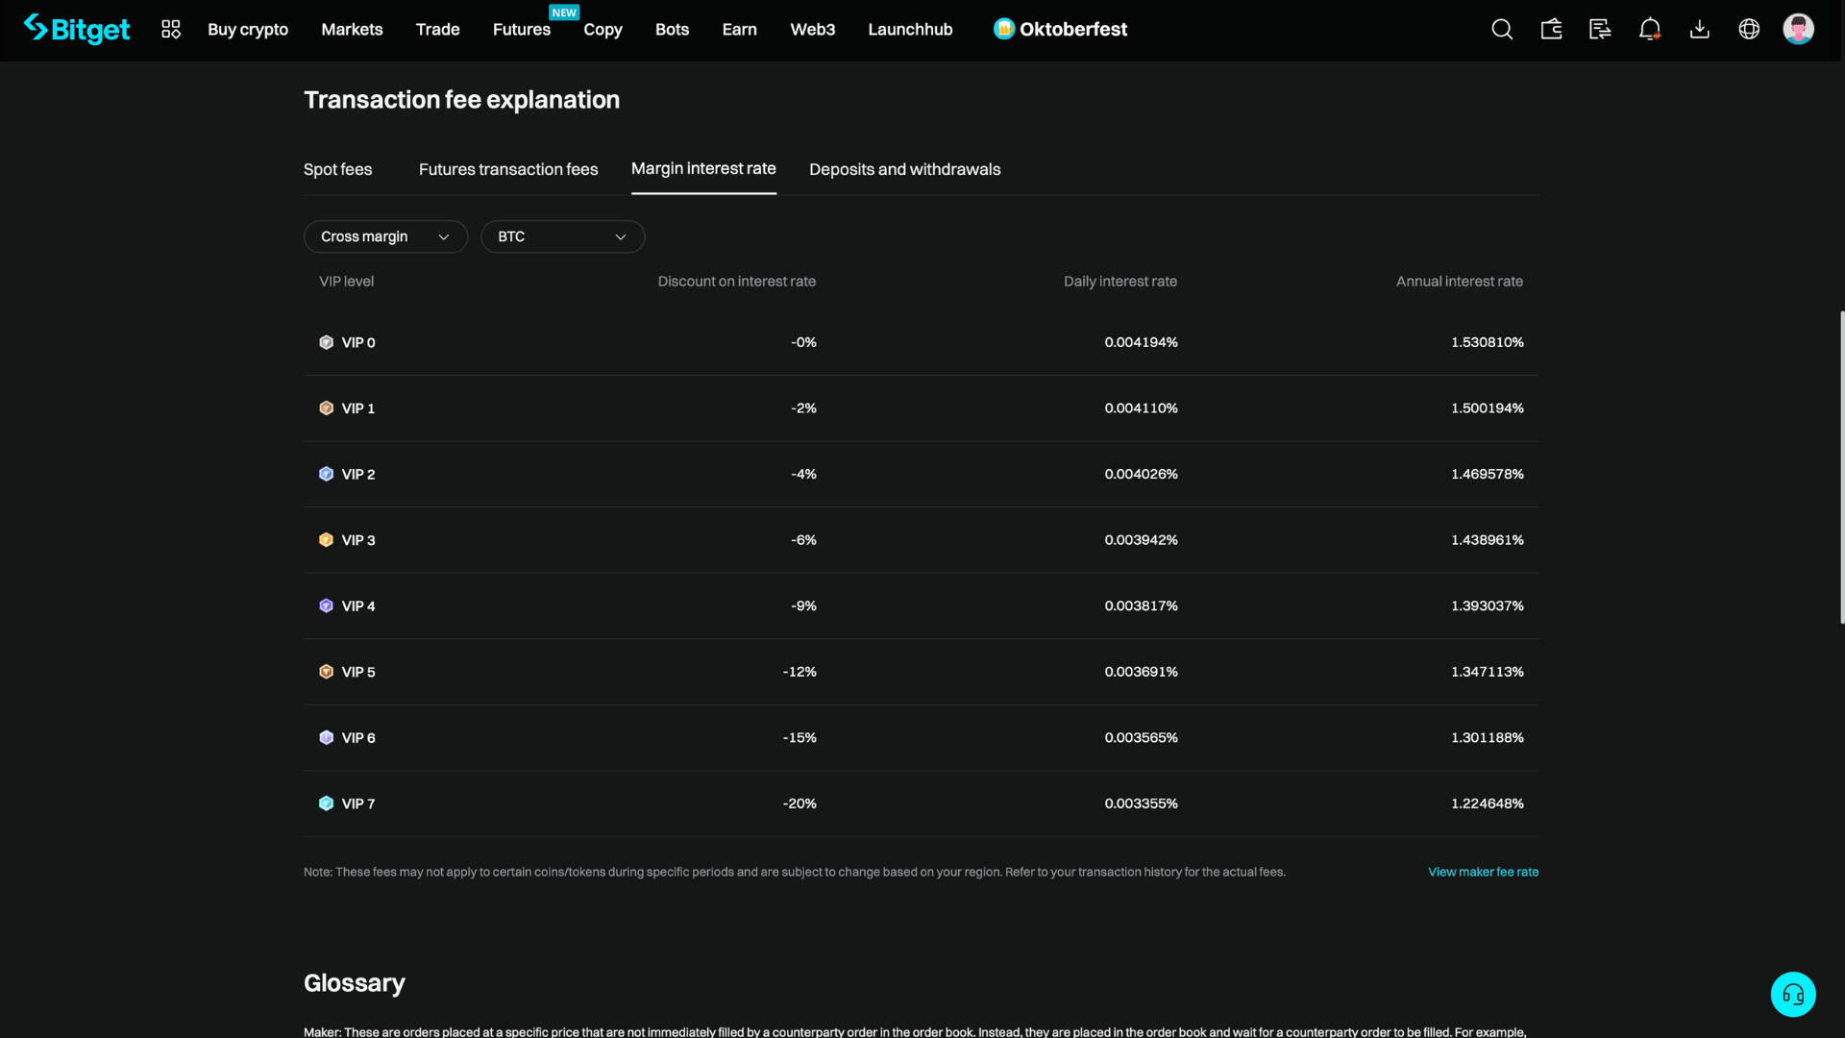Select the Deposits and withdrawals tab
This screenshot has width=1845, height=1038.
point(905,170)
